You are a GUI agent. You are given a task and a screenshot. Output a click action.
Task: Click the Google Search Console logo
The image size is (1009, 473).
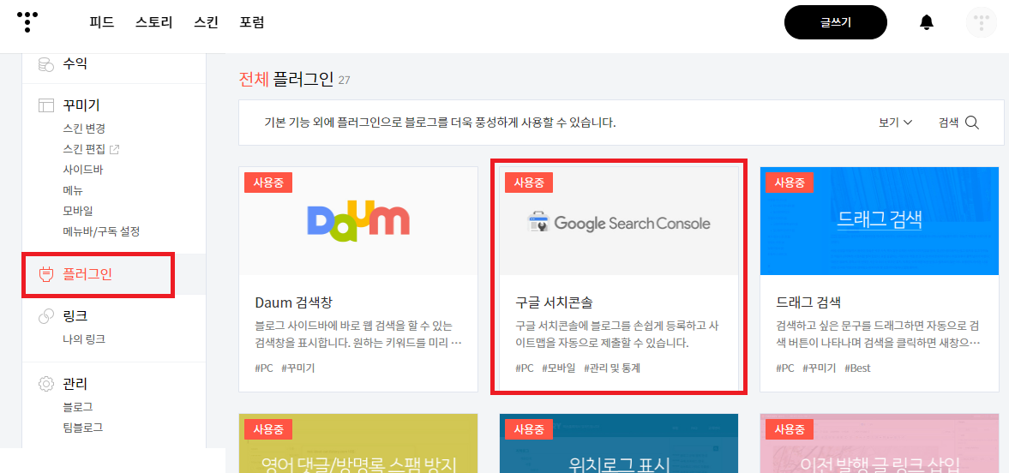point(619,224)
